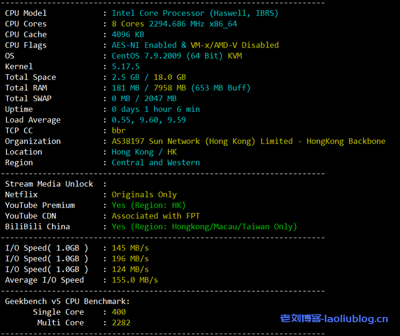The image size is (400, 336).
Task: Click the CPU Model value text
Action: (x=195, y=13)
